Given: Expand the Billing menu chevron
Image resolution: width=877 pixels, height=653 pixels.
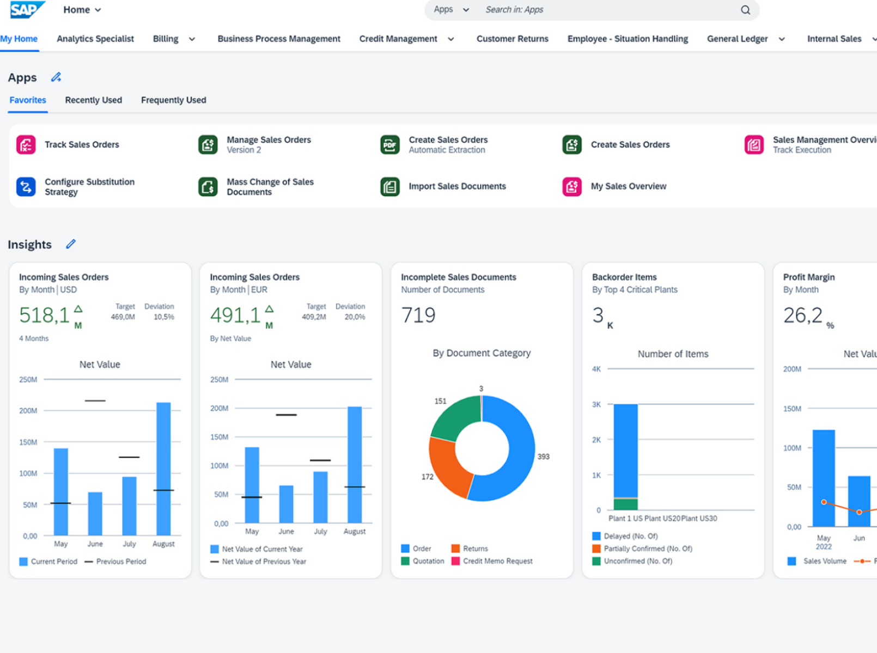Looking at the screenshot, I should point(192,39).
